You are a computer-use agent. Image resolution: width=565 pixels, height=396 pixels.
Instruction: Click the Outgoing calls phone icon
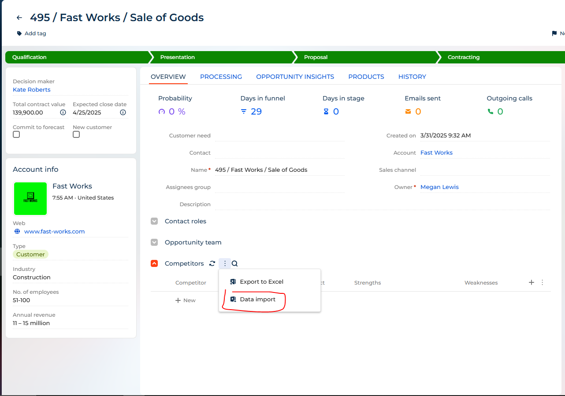click(490, 111)
